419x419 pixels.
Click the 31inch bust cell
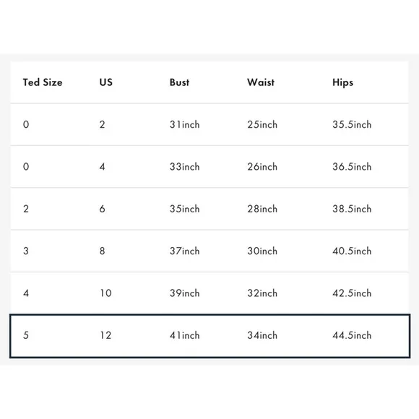pos(184,124)
